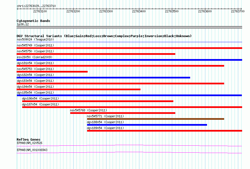Open the nsv545771 (Cooper2011) label
The width and height of the screenshot is (250, 169).
(105, 116)
